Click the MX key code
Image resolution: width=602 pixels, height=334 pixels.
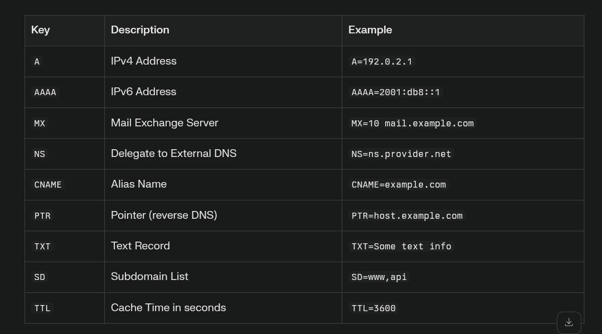point(40,124)
